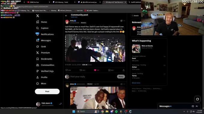Open the 'Property Search Res...' bookmark
This screenshot has width=204, height=114.
[39, 11]
